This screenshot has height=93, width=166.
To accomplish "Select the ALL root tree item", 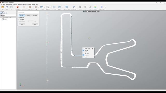I will 4,15.
